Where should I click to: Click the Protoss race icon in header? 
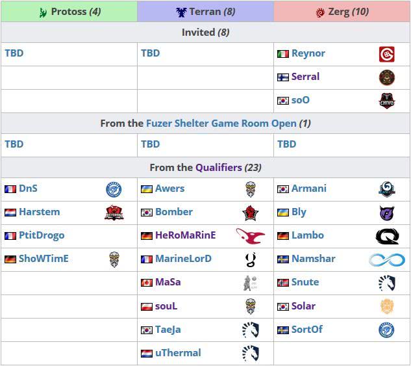[43, 12]
